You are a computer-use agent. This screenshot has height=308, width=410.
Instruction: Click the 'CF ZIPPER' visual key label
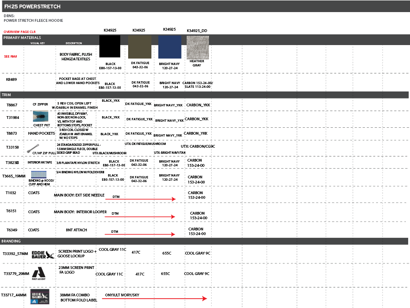(x=40, y=104)
